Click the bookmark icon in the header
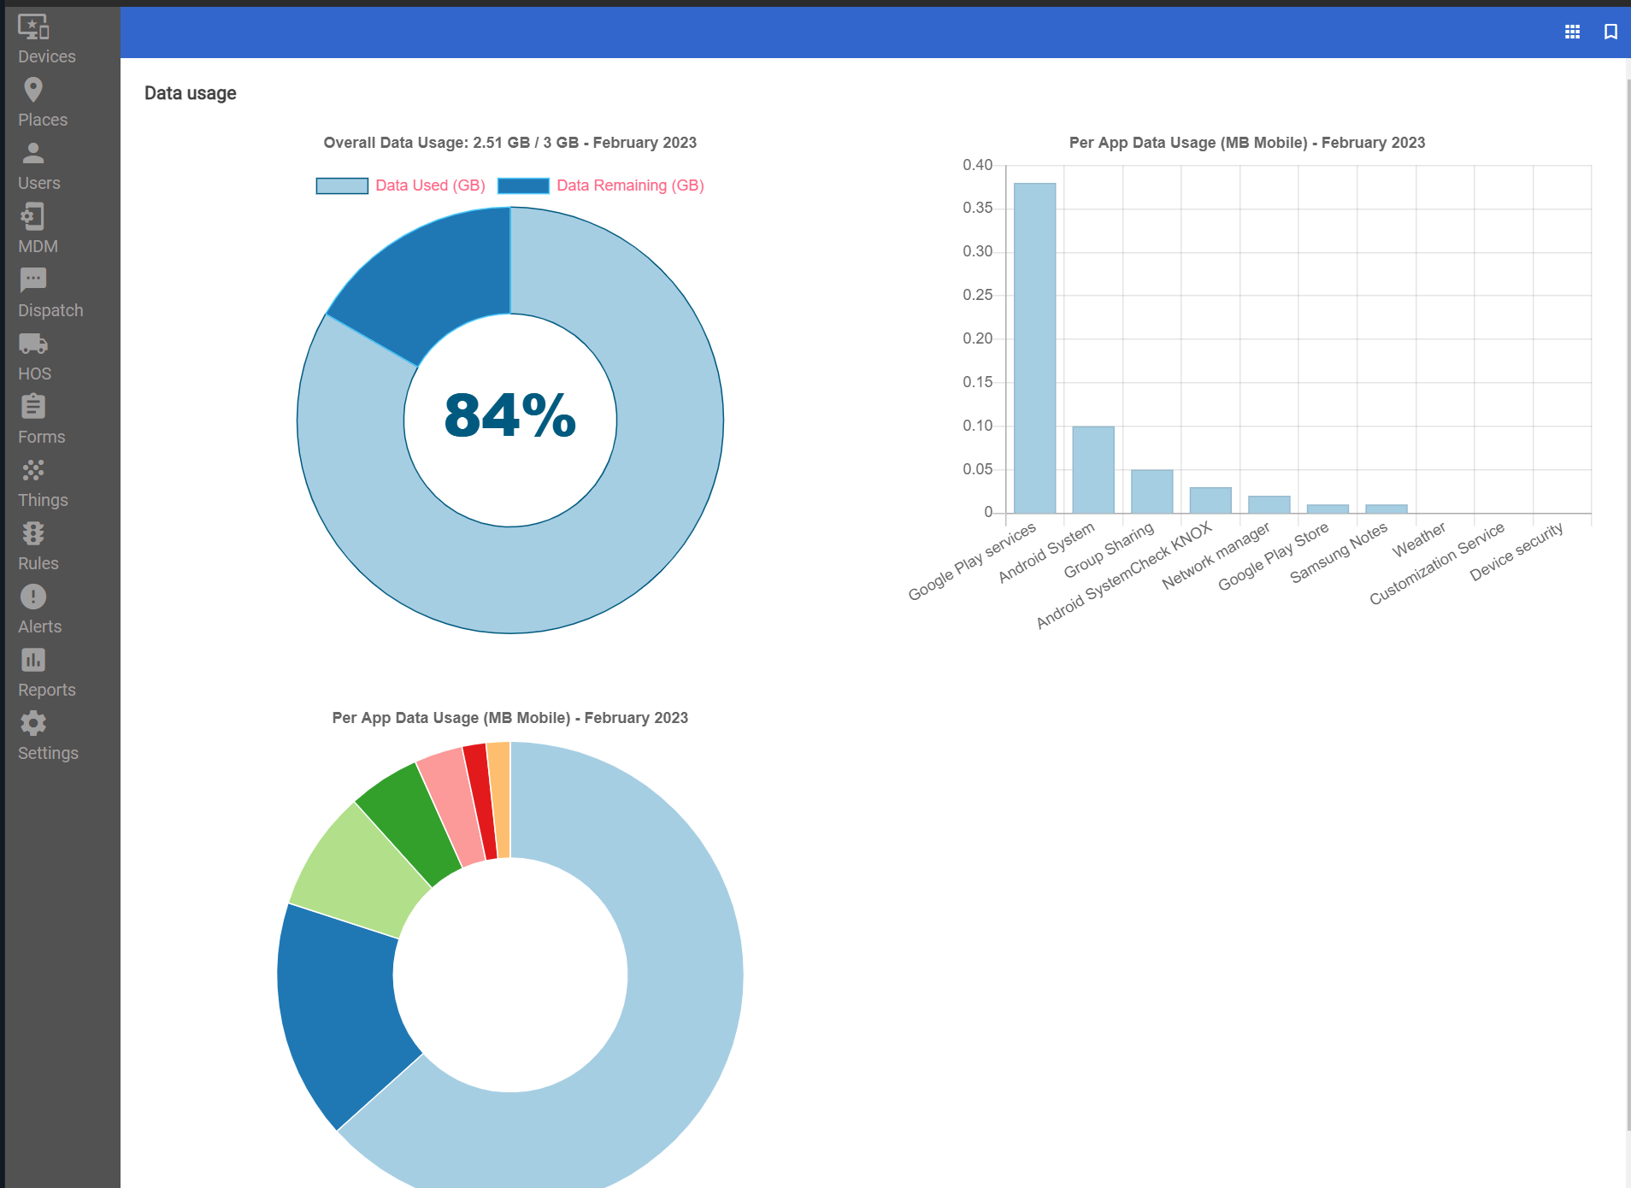 pos(1610,32)
